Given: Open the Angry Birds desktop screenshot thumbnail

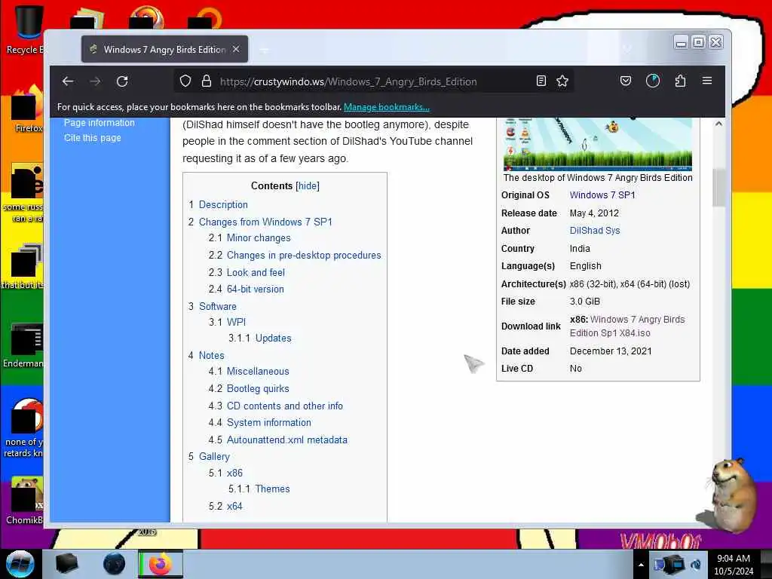Looking at the screenshot, I should (x=598, y=144).
